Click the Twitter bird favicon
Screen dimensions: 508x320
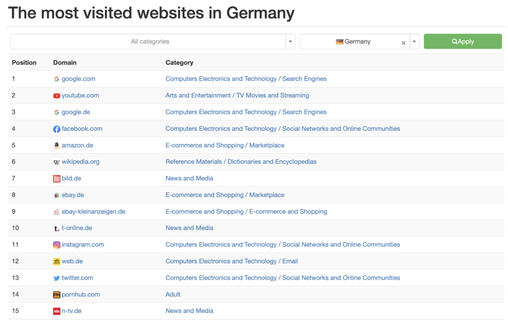[57, 278]
